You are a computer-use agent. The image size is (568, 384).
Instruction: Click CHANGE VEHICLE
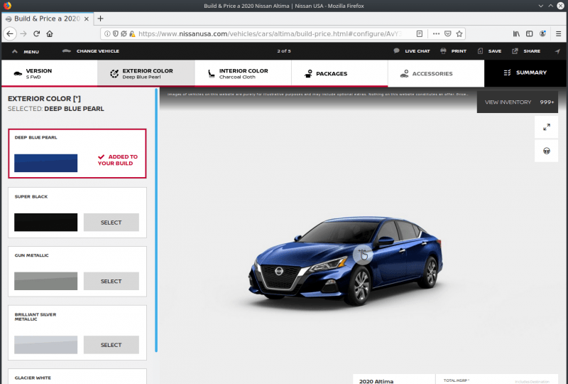91,51
